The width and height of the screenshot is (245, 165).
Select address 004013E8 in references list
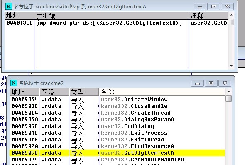(20, 23)
